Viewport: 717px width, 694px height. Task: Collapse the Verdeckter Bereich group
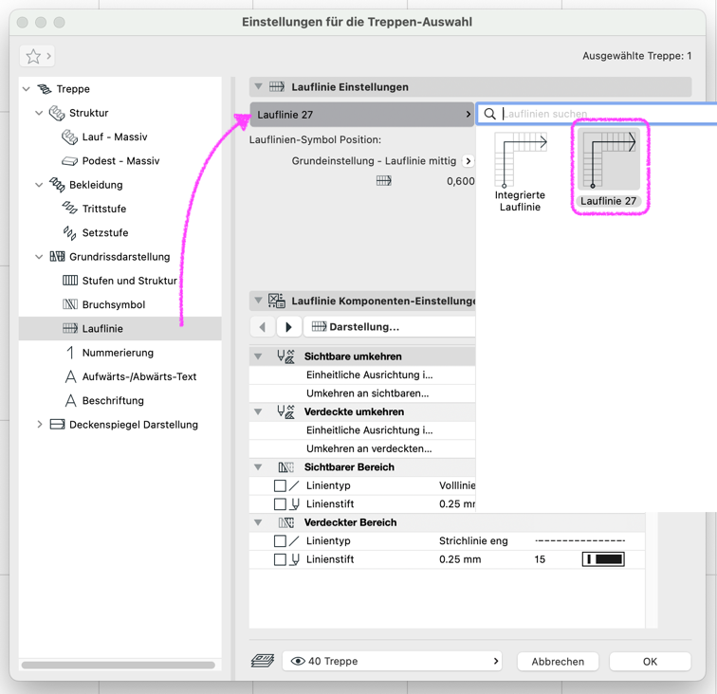coord(258,522)
